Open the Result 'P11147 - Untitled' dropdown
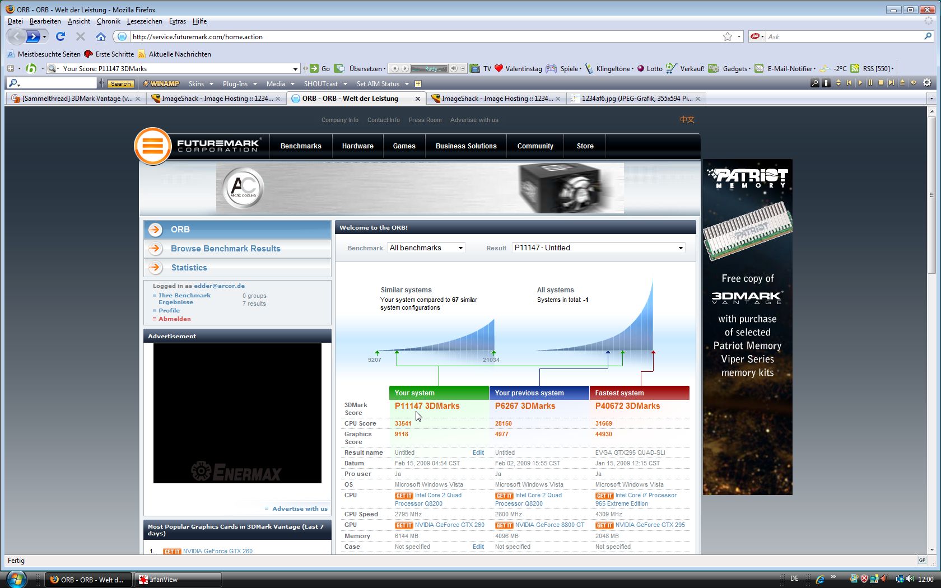 tap(599, 248)
